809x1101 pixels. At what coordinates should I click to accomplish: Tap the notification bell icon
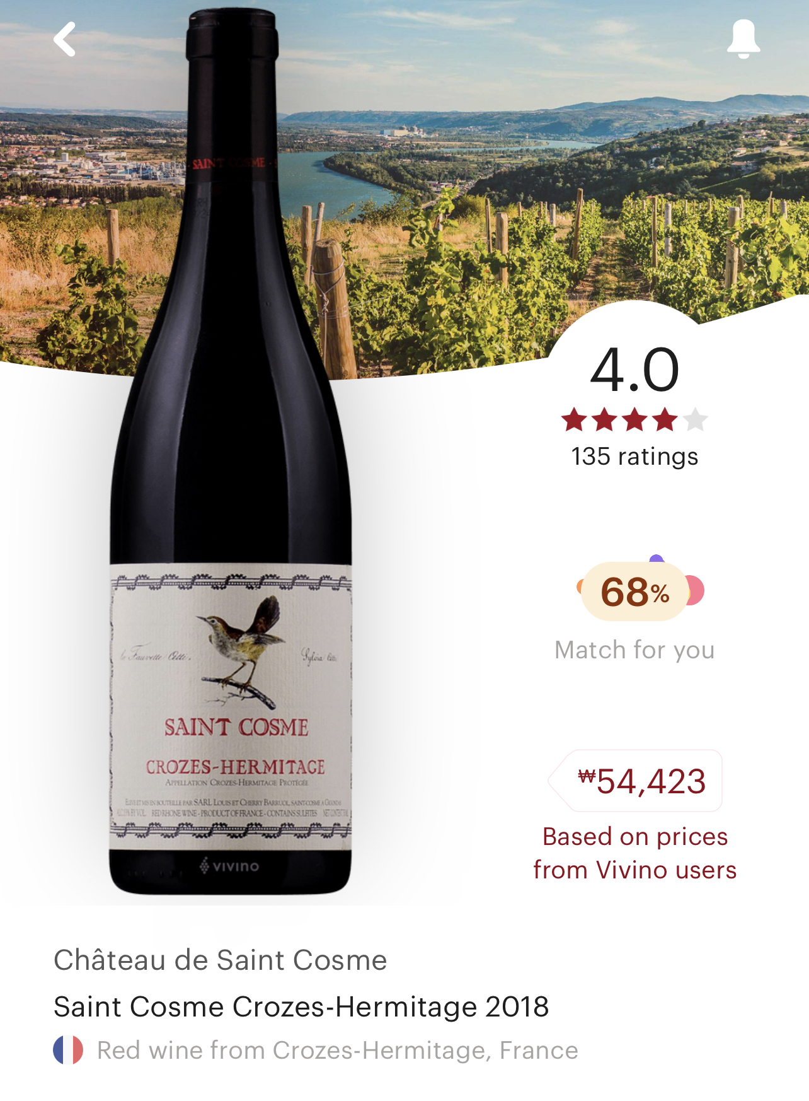point(743,39)
